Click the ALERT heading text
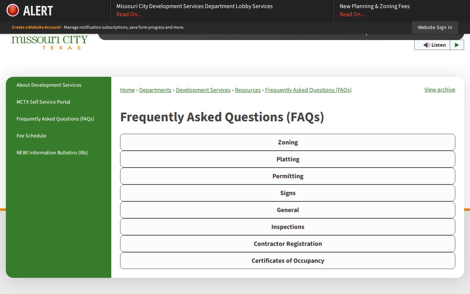470x294 pixels. tap(38, 11)
